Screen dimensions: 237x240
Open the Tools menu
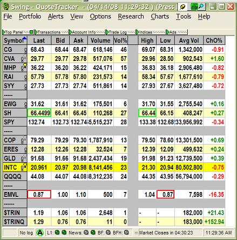pos(184,17)
